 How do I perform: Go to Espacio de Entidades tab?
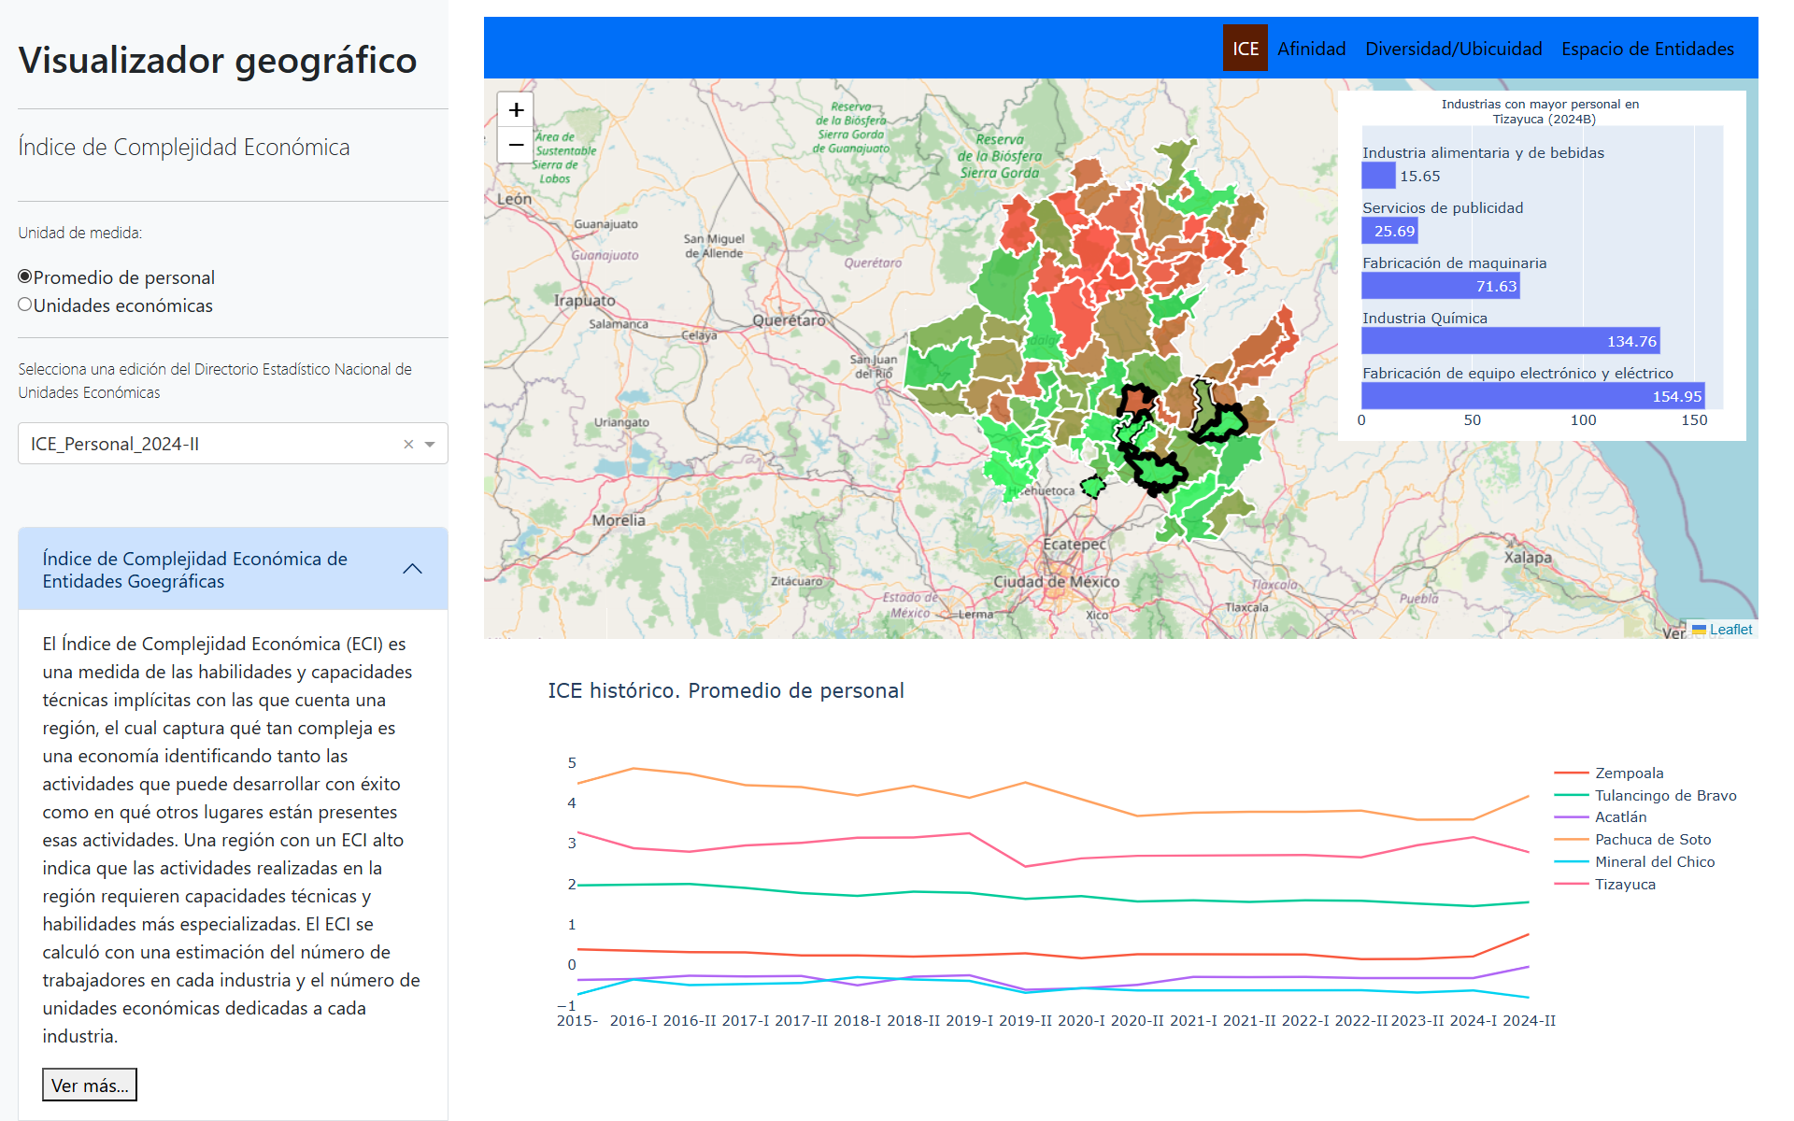(1647, 49)
